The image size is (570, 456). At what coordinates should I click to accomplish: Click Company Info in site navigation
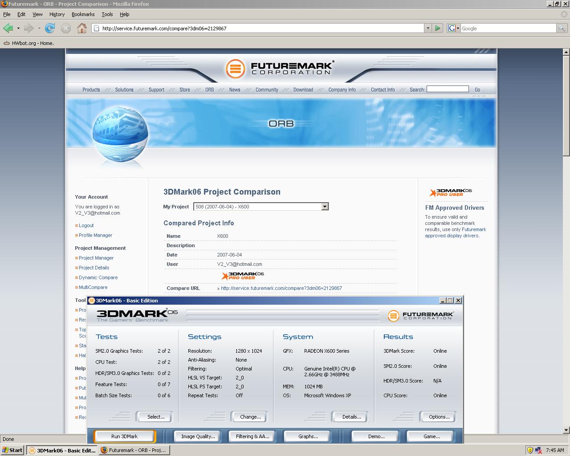(342, 90)
